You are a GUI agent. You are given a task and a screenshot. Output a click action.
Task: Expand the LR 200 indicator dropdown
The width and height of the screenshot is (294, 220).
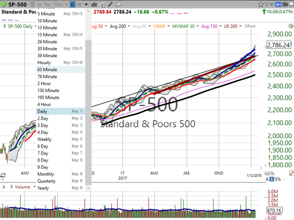click(x=241, y=26)
